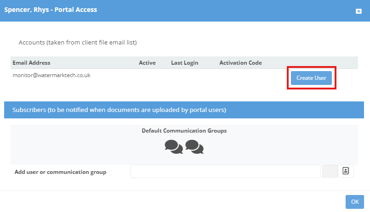Viewport: 370px width, 212px height.
Task: Click the Accounts taken from client file text
Action: [78, 42]
